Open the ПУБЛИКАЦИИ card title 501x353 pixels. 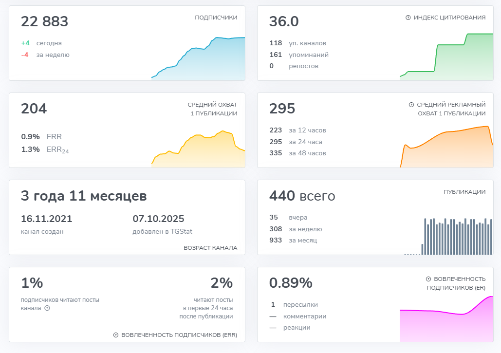pyautogui.click(x=464, y=192)
